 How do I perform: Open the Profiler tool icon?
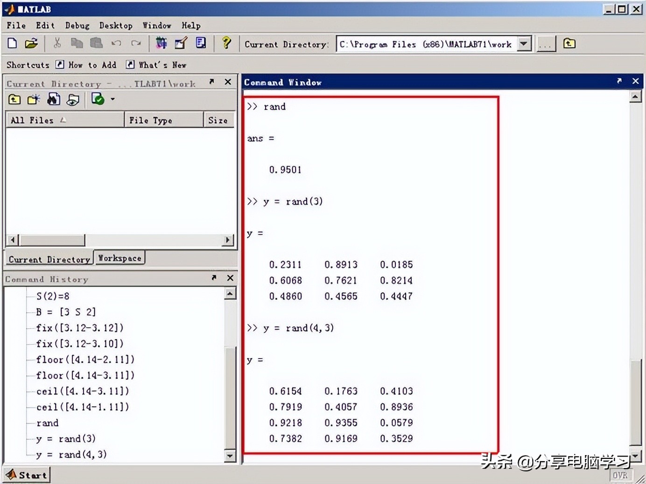click(201, 43)
